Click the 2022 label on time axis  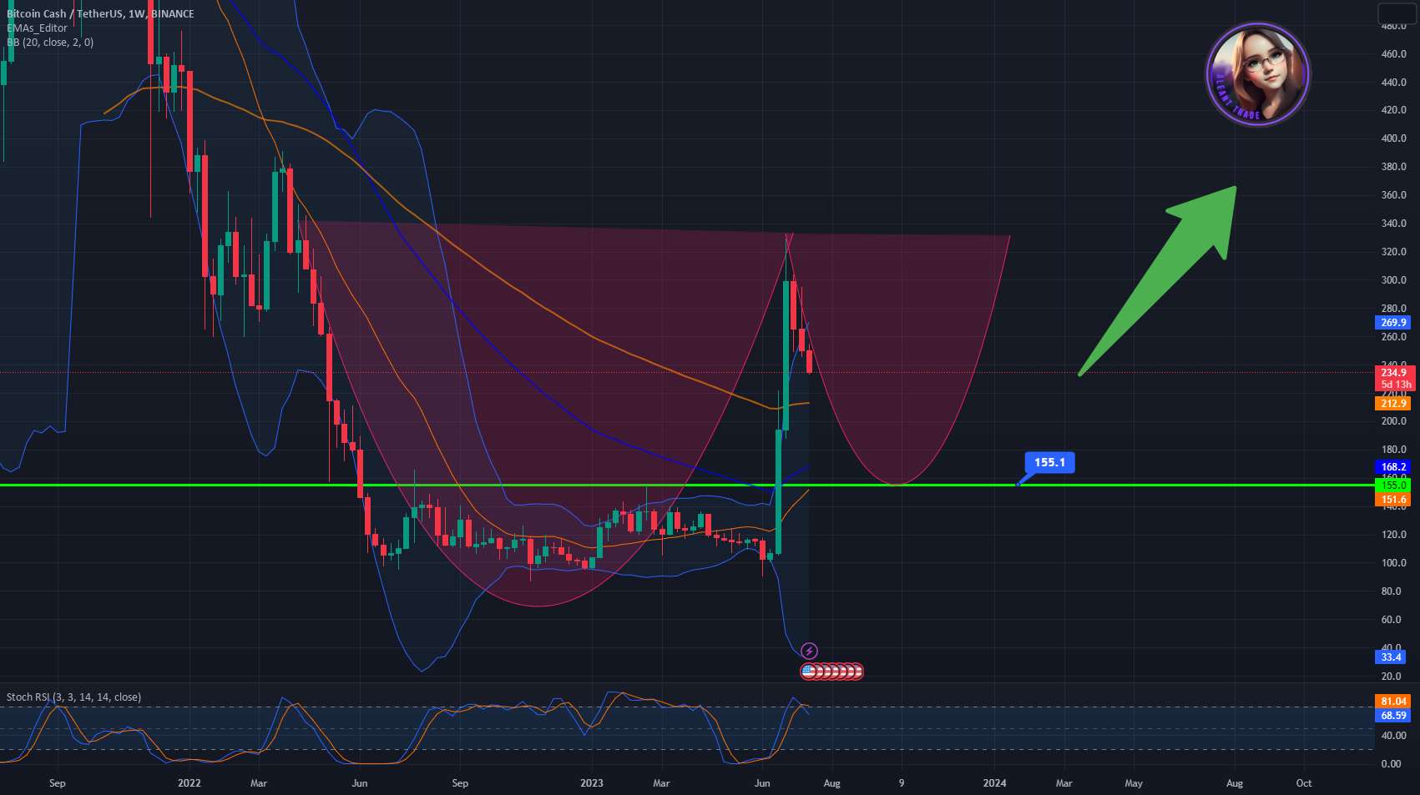coord(190,782)
